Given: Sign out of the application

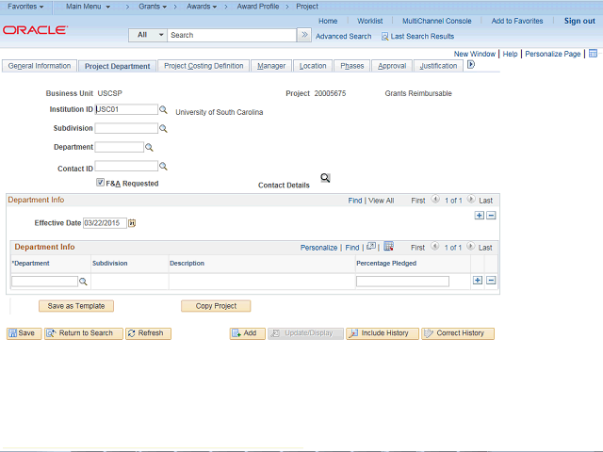Looking at the screenshot, I should coord(579,21).
